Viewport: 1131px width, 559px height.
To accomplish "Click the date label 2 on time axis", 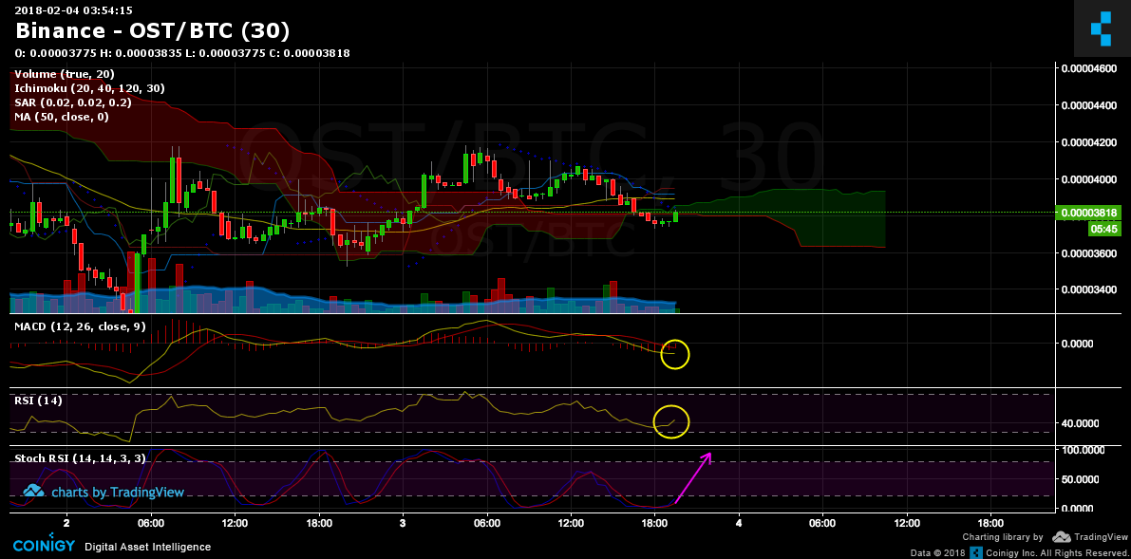I will click(x=66, y=522).
